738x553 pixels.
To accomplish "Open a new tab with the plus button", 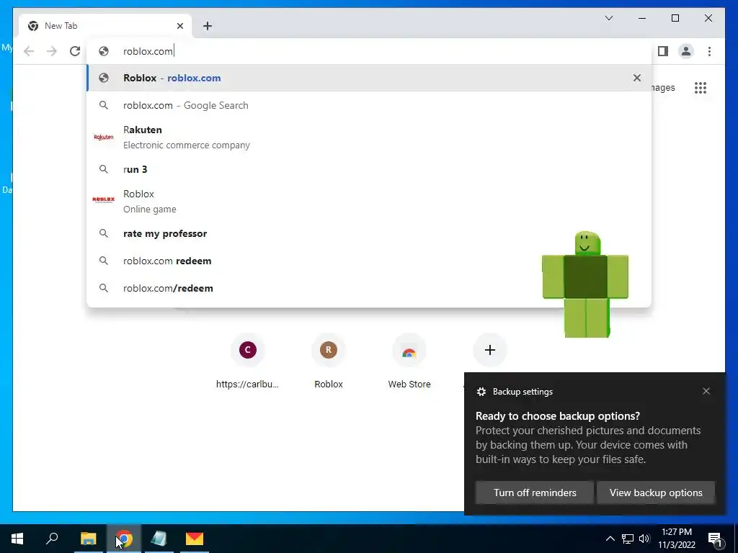I will (208, 26).
